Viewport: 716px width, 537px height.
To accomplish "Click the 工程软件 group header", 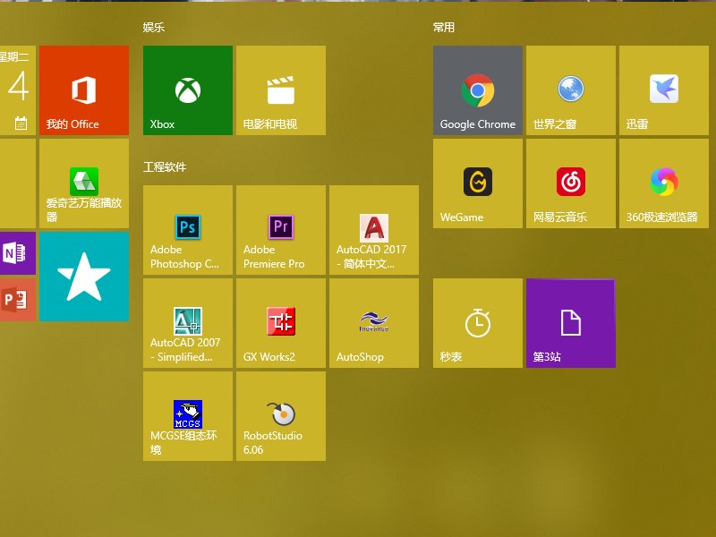I will [165, 167].
